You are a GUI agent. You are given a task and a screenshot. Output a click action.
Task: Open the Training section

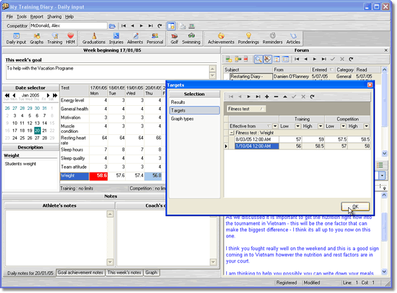click(55, 39)
